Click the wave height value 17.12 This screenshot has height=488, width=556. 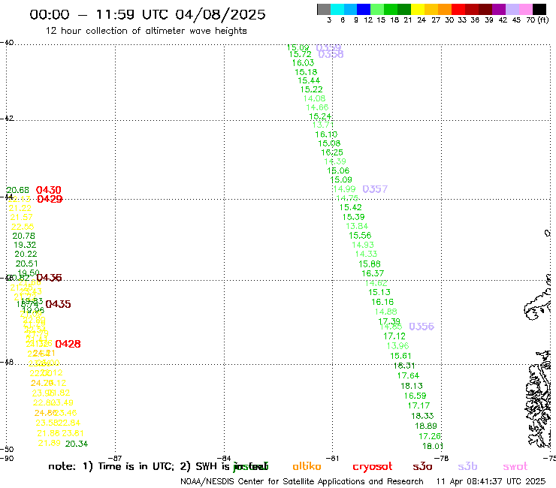point(394,336)
